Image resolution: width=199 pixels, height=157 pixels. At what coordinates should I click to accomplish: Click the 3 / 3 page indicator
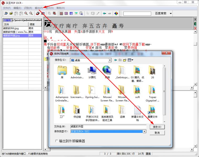[108, 154]
